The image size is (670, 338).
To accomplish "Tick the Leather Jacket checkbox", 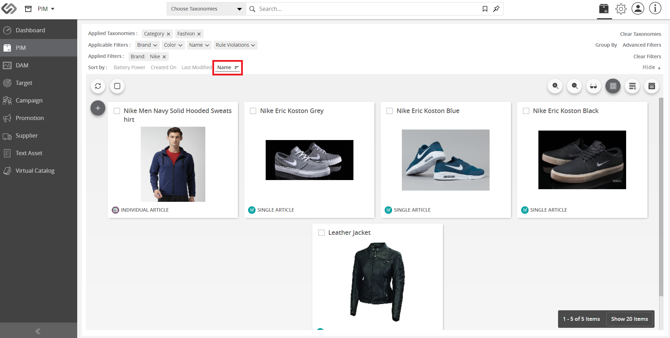I will pyautogui.click(x=321, y=233).
